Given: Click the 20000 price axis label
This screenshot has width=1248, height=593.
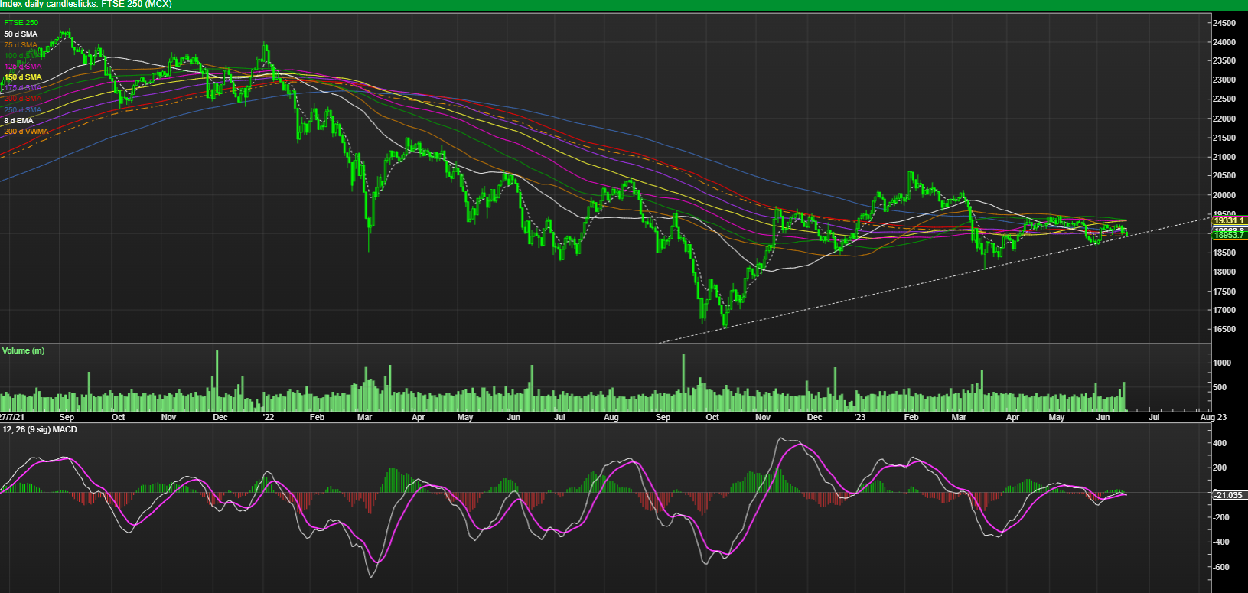Looking at the screenshot, I should (x=1224, y=195).
